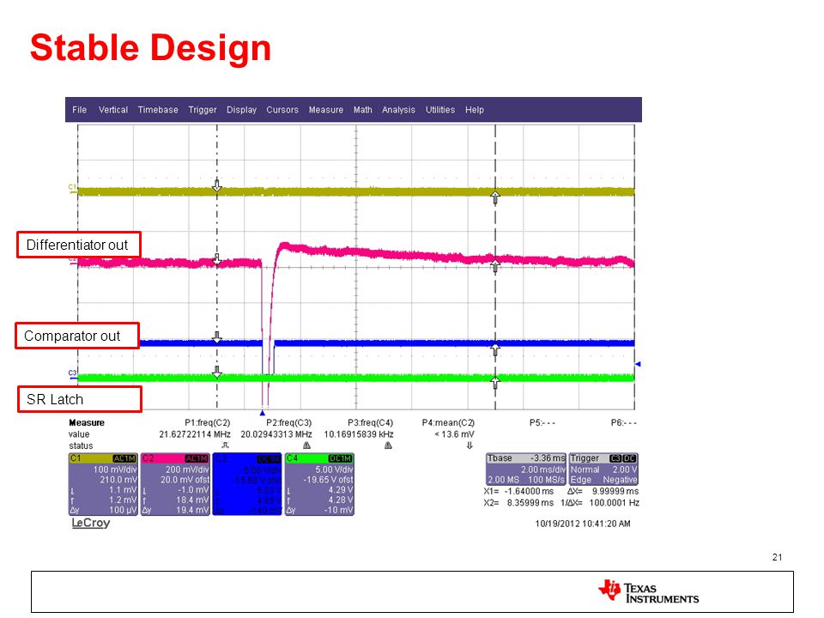Click the 10/19/2012 10:41:20 AM timestamp
The height and width of the screenshot is (618, 824).
[x=582, y=524]
